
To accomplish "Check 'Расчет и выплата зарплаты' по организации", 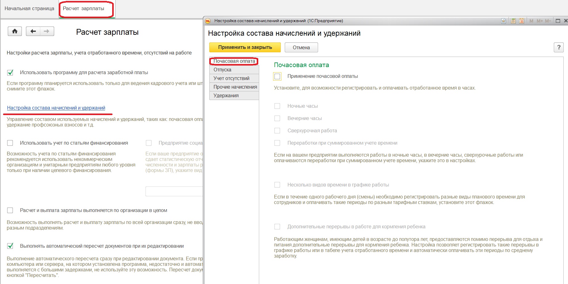I will (10, 210).
